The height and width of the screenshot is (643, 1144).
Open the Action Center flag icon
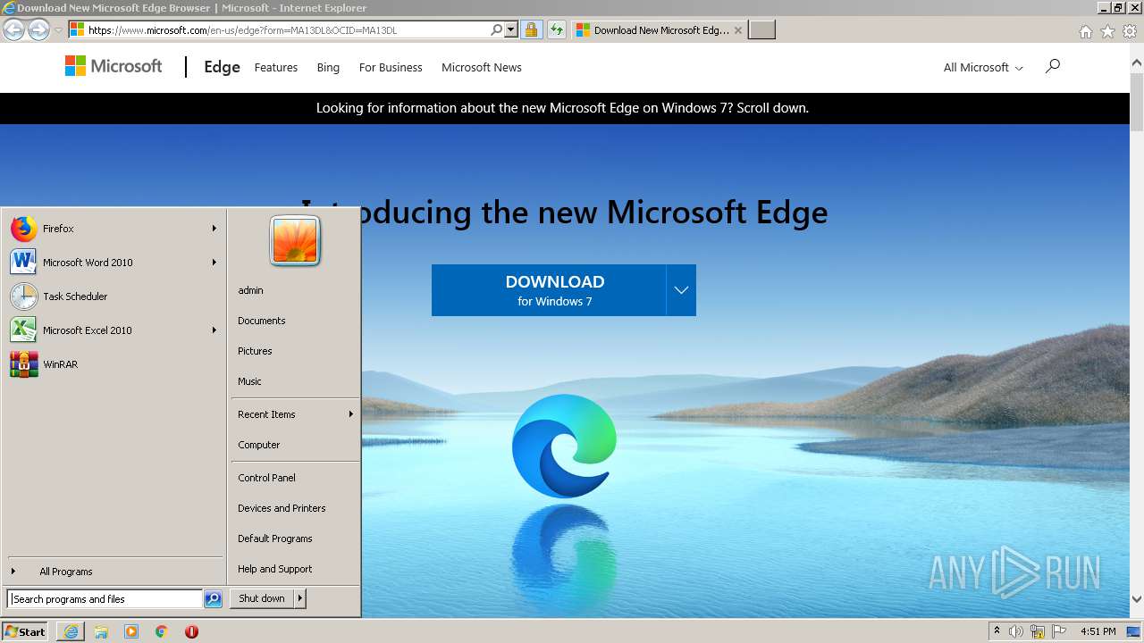click(x=1058, y=631)
